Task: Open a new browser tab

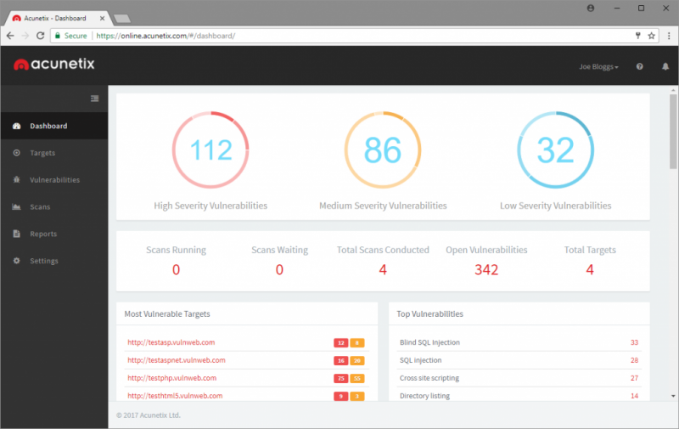Action: click(121, 19)
